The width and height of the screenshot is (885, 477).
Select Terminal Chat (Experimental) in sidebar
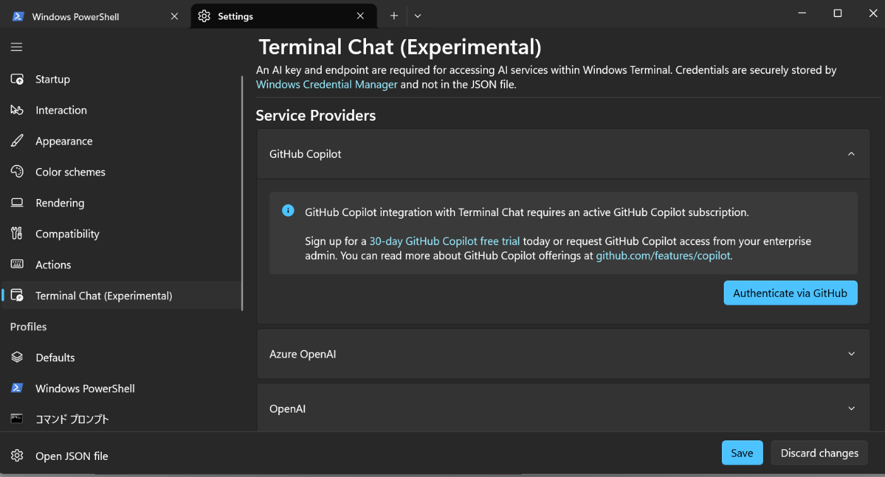pos(121,296)
